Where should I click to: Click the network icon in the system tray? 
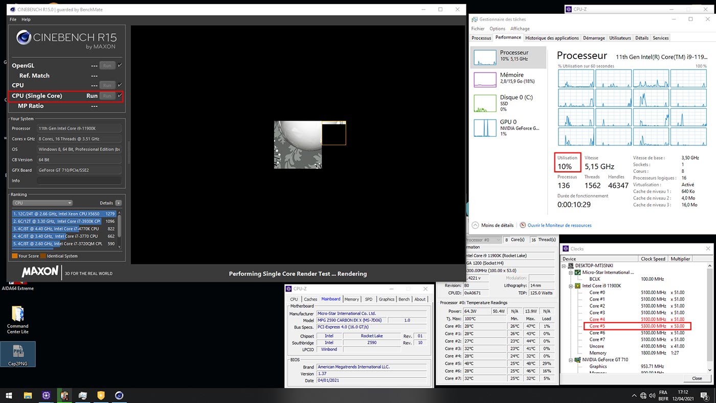click(644, 395)
